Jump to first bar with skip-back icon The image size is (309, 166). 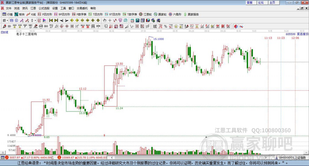[x=51, y=20]
